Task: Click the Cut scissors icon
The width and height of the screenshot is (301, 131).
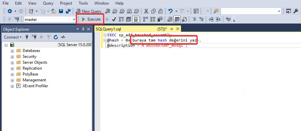Action: [x=146, y=11]
